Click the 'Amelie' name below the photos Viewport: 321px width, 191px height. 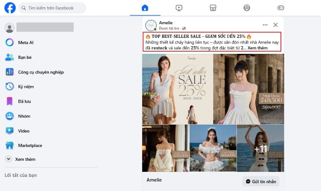point(154,180)
